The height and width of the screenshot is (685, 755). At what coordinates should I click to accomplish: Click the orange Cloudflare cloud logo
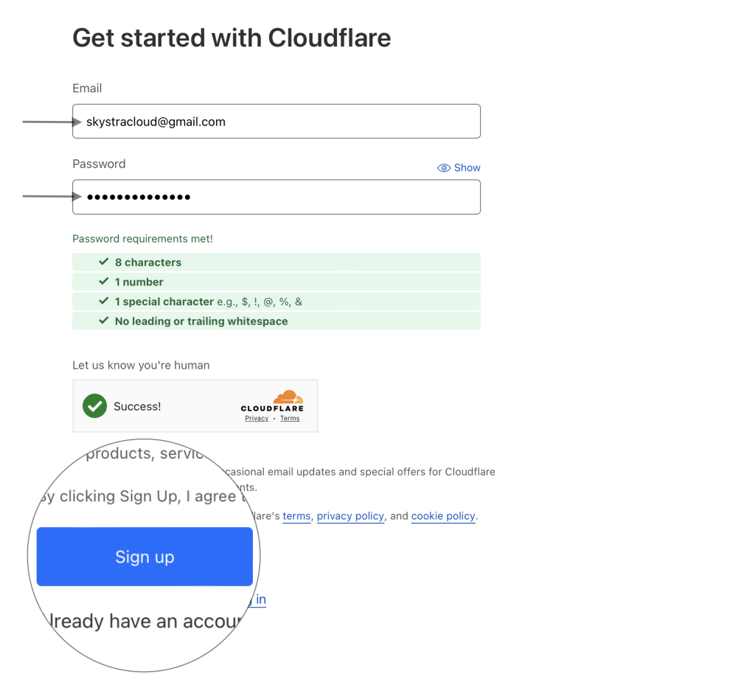(288, 397)
